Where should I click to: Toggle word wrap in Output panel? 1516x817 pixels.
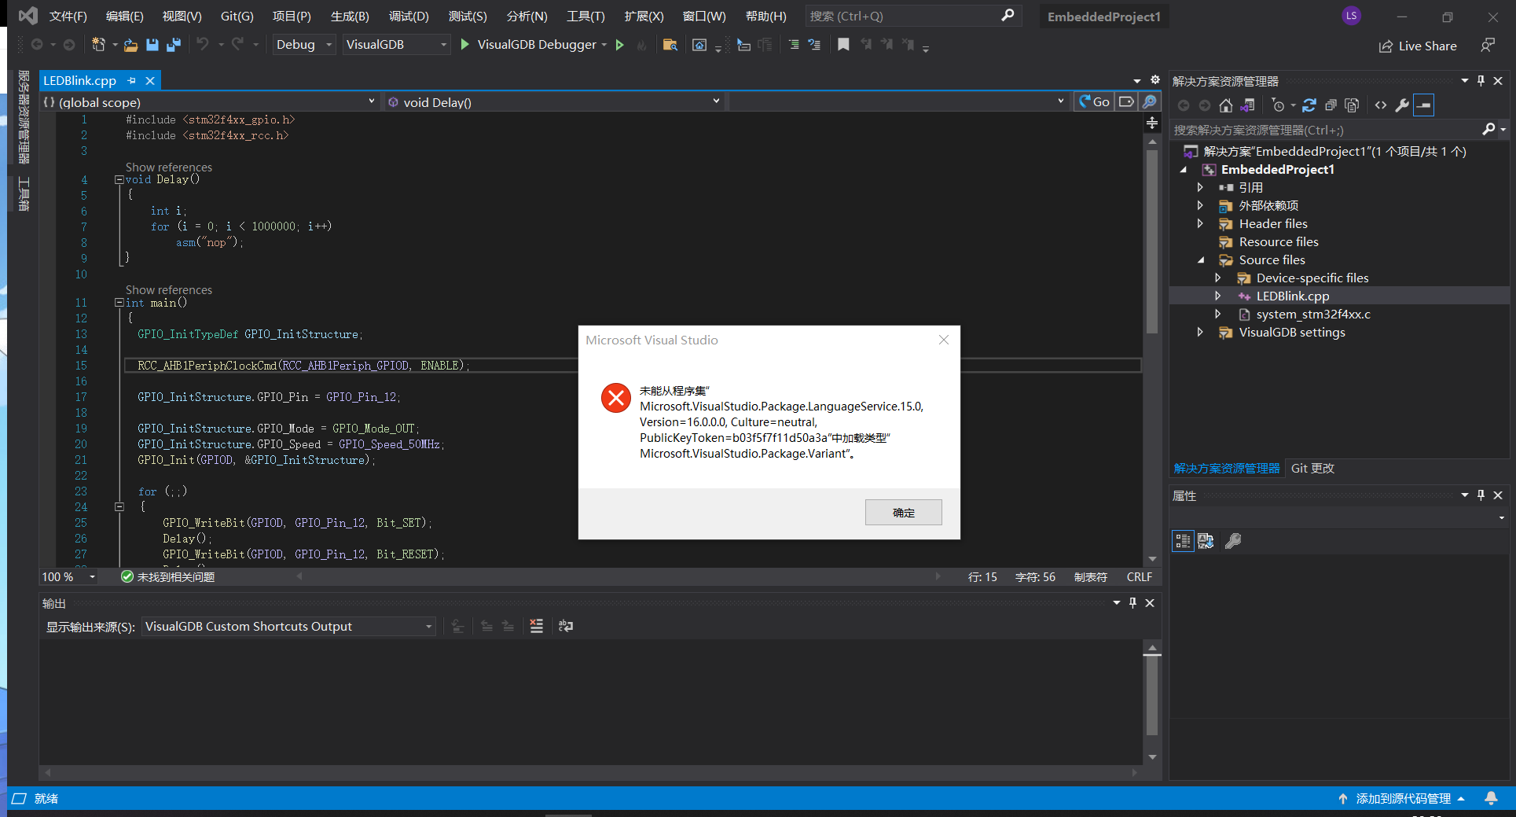click(566, 626)
